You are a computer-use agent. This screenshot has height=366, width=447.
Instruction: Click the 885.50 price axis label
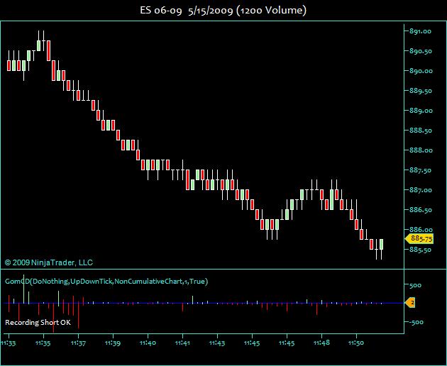click(x=421, y=250)
